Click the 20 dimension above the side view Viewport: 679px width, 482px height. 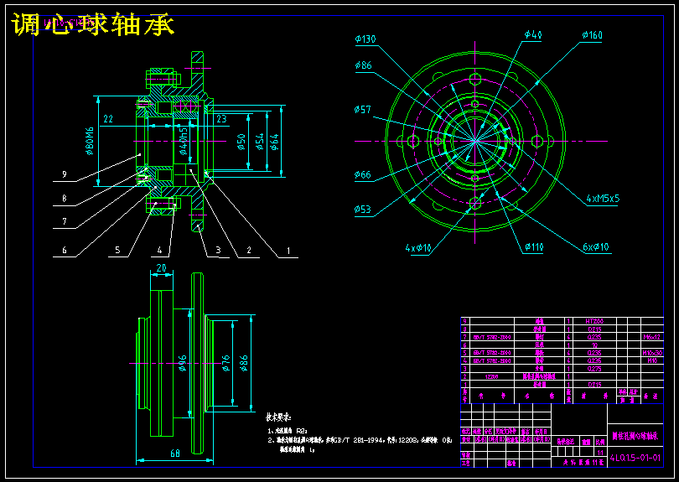click(161, 268)
